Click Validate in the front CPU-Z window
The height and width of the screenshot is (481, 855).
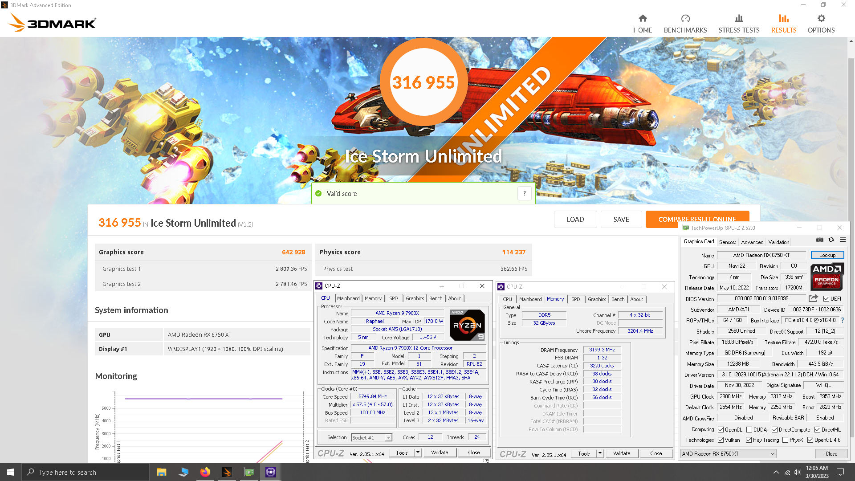click(x=440, y=452)
